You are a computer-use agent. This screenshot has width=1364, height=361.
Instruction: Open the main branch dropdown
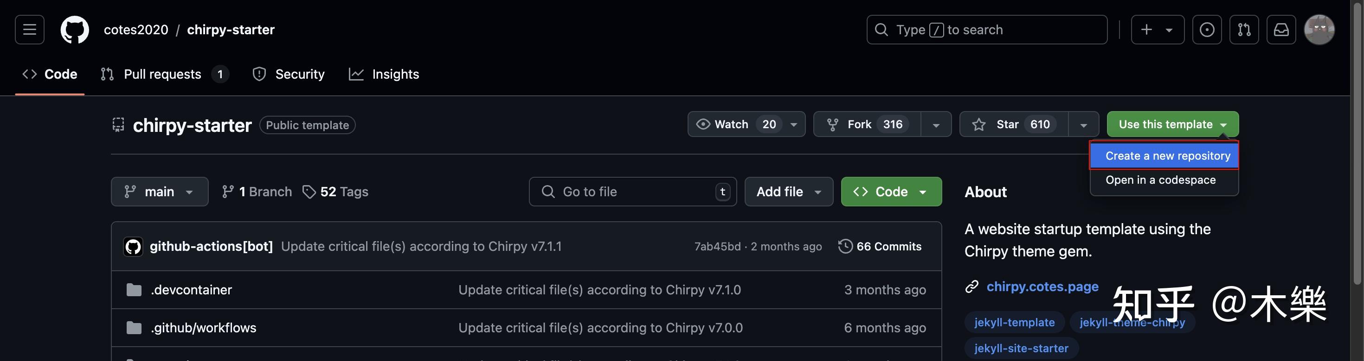tap(160, 191)
